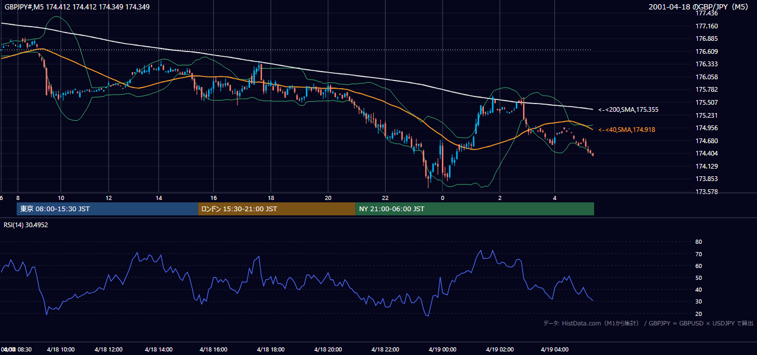757x355 pixels.
Task: Click the 173.853 price axis label
Action: [707, 179]
